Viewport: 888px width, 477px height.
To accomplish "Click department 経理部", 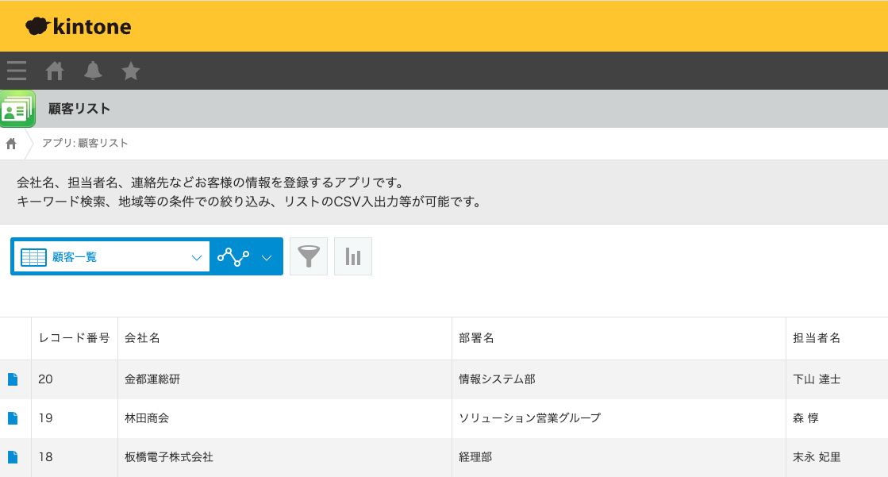I will point(475,457).
